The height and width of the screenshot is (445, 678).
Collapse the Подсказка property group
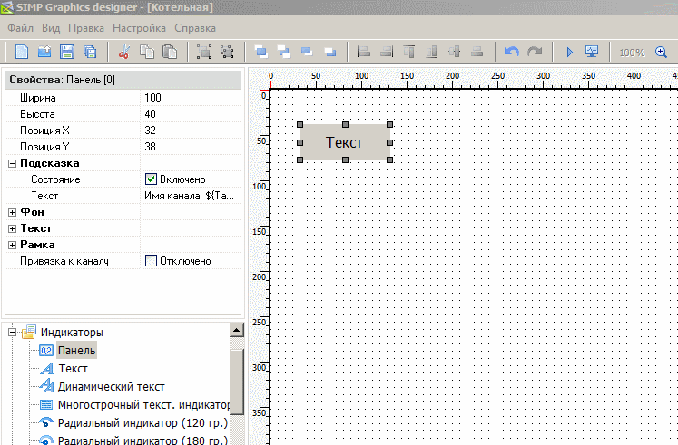click(x=12, y=163)
